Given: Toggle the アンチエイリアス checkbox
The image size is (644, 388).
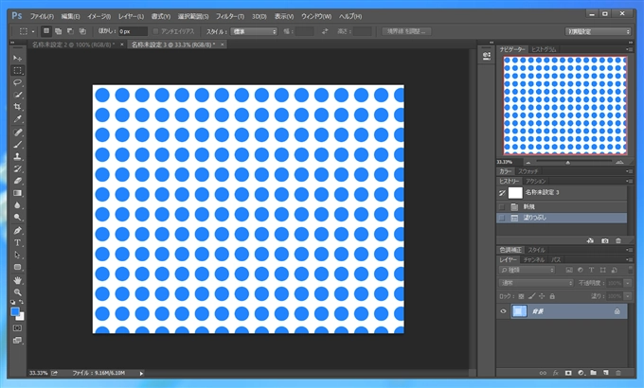Looking at the screenshot, I should click(x=155, y=31).
